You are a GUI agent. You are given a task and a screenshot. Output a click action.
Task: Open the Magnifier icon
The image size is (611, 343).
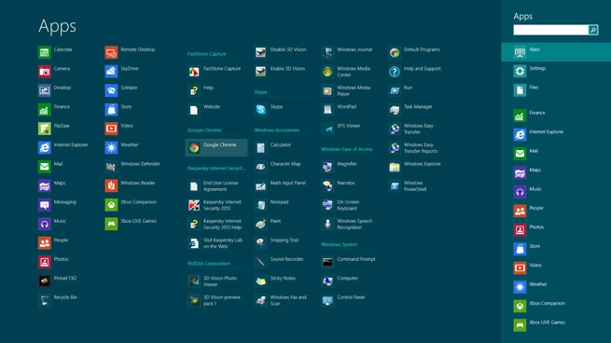coord(327,167)
